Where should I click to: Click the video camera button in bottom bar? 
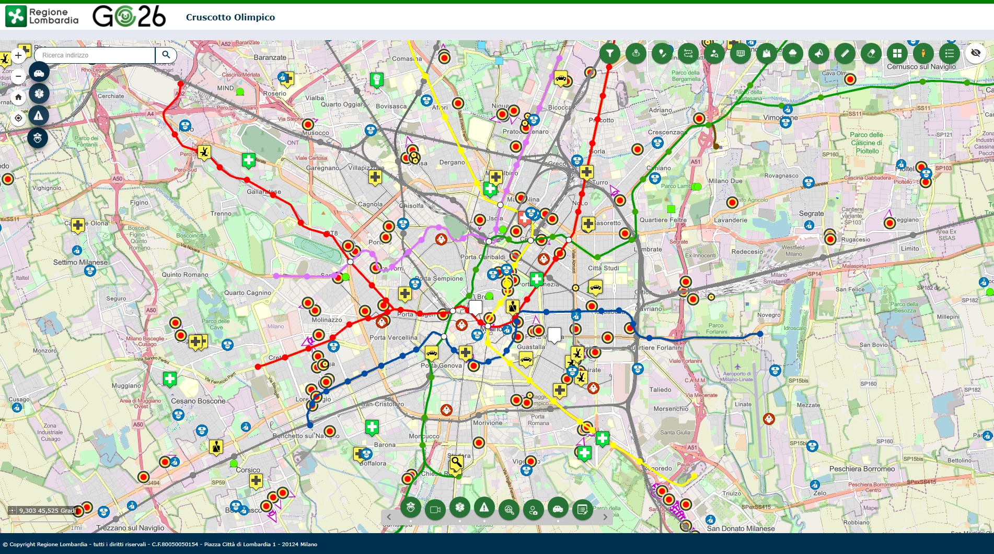click(435, 510)
